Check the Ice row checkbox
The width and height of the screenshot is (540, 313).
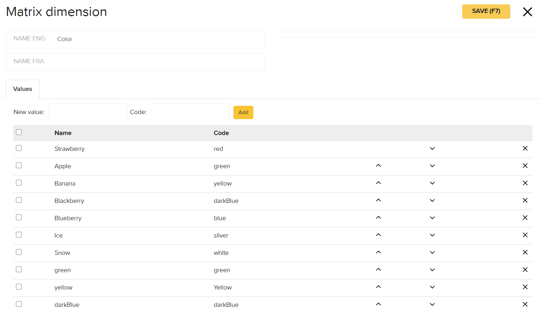coord(19,235)
